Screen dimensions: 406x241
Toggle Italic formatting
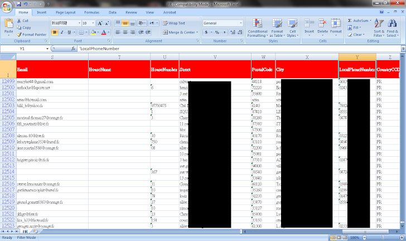(x=62, y=32)
